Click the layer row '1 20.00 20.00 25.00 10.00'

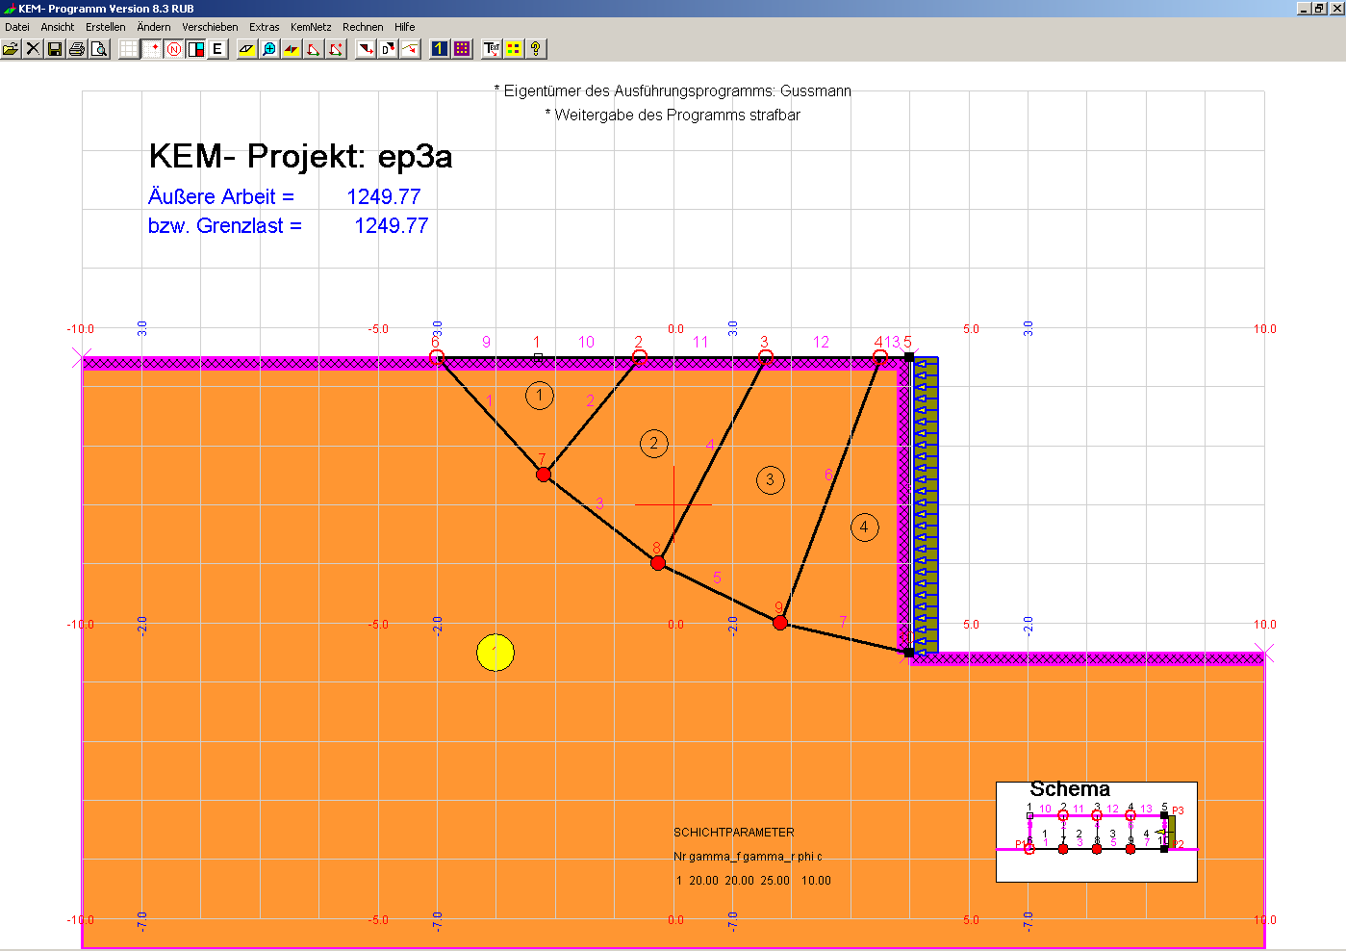coord(753,881)
